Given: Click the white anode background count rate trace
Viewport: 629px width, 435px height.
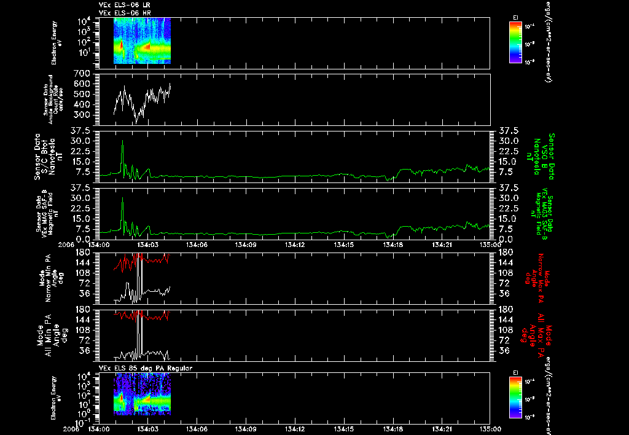Looking at the screenshot, I should point(142,103).
